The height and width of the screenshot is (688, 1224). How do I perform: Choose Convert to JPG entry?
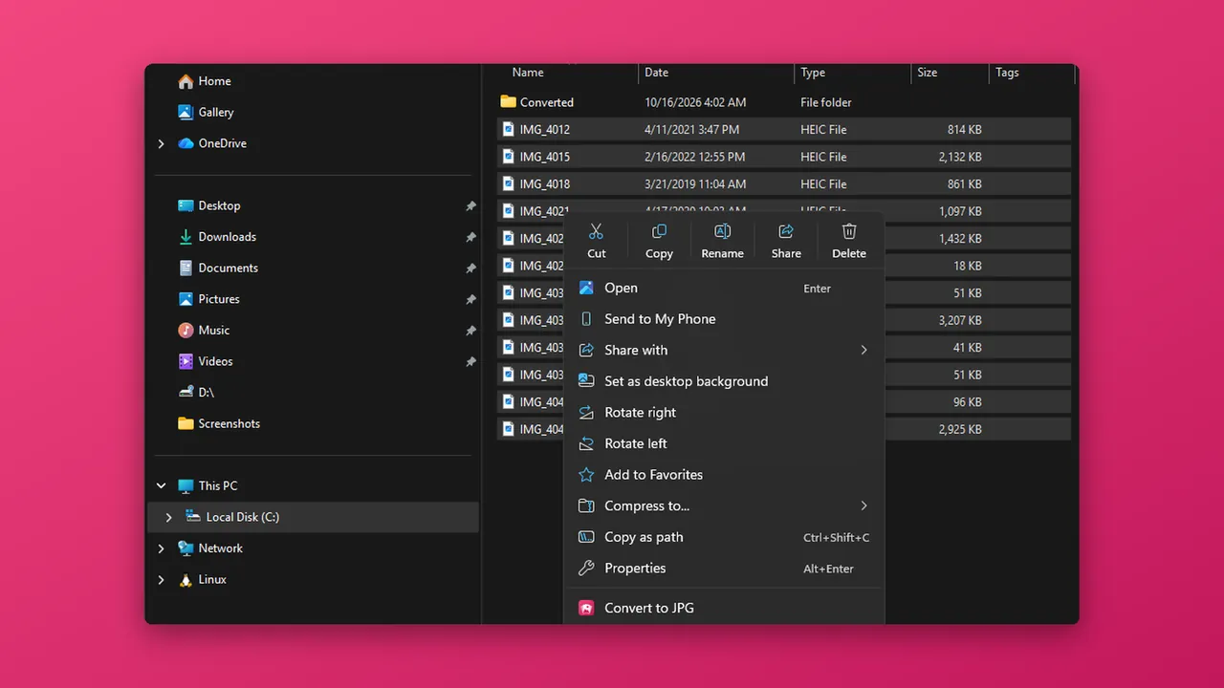(724, 608)
